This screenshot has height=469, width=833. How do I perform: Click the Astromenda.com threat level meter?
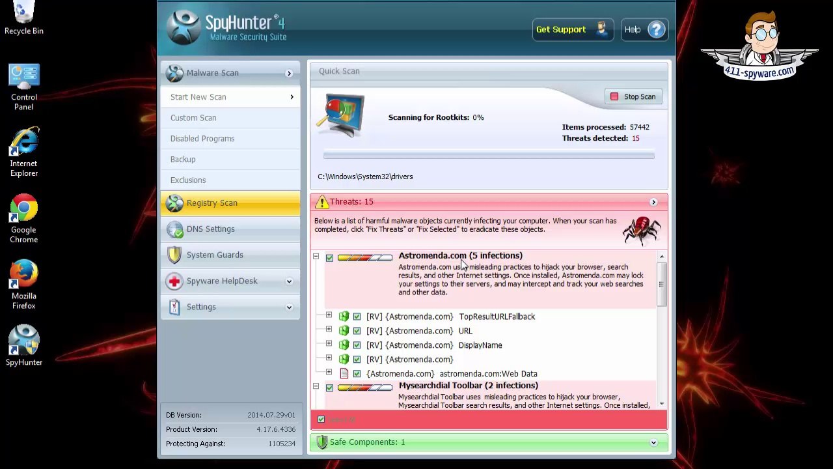coord(364,258)
